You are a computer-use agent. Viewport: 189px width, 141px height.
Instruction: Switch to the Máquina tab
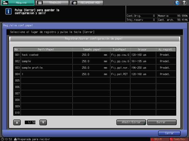(x=18, y=3)
